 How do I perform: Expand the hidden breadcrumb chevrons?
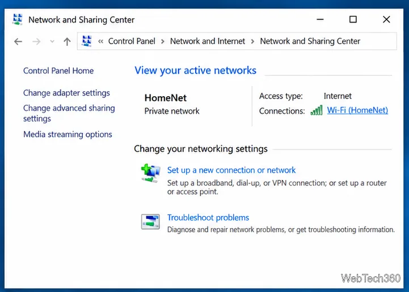[x=100, y=41]
